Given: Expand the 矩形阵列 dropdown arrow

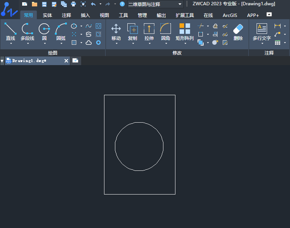Looking at the screenshot, I should coord(185,44).
